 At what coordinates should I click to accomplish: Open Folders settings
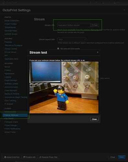click(x=7, y=70)
